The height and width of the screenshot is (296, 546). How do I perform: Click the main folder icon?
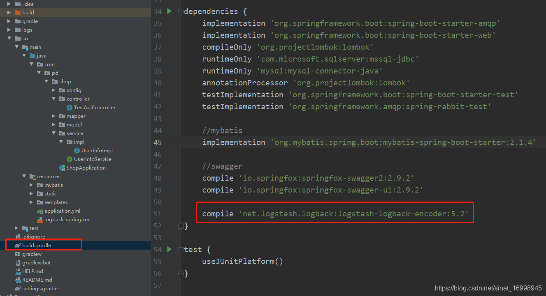25,47
